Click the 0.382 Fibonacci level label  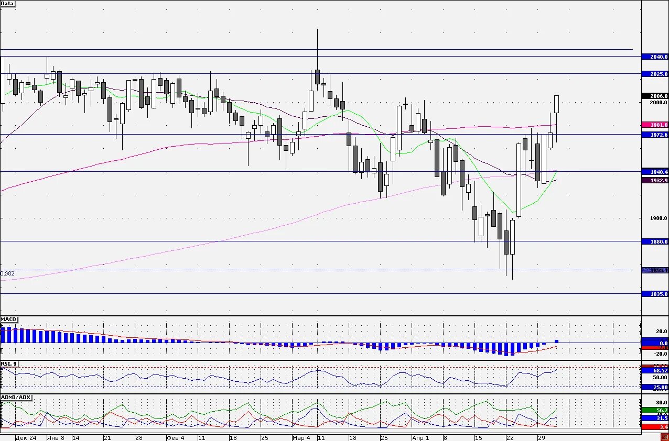tap(7, 273)
